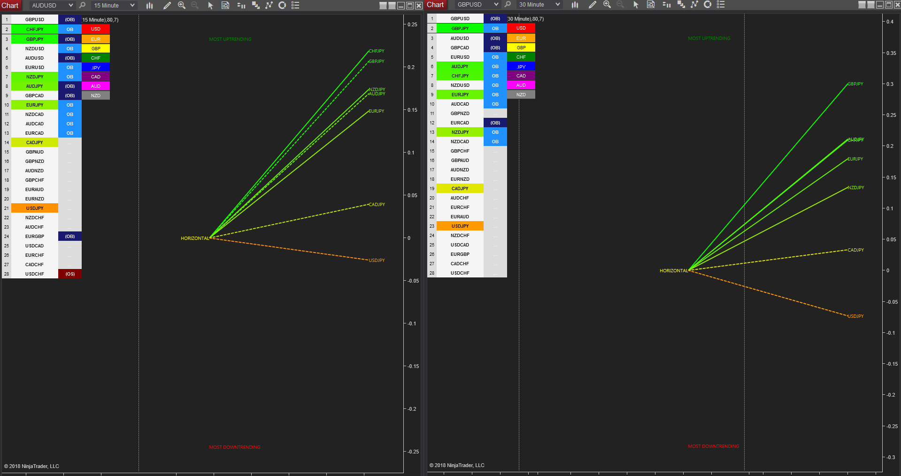Select orange USDJPY row in left chart

click(x=35, y=208)
